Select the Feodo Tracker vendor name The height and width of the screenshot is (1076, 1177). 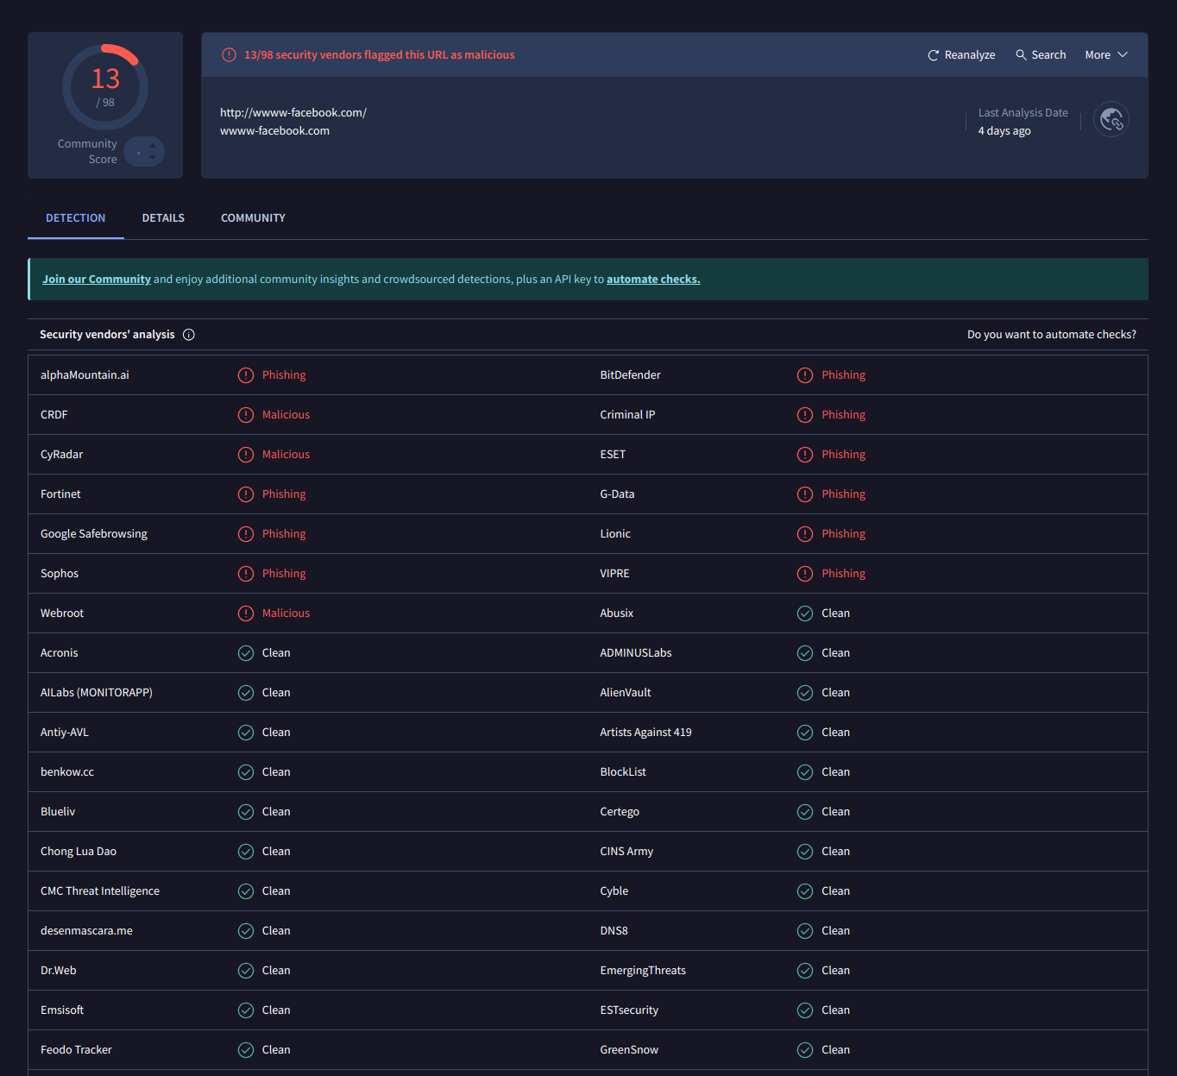pos(76,1050)
